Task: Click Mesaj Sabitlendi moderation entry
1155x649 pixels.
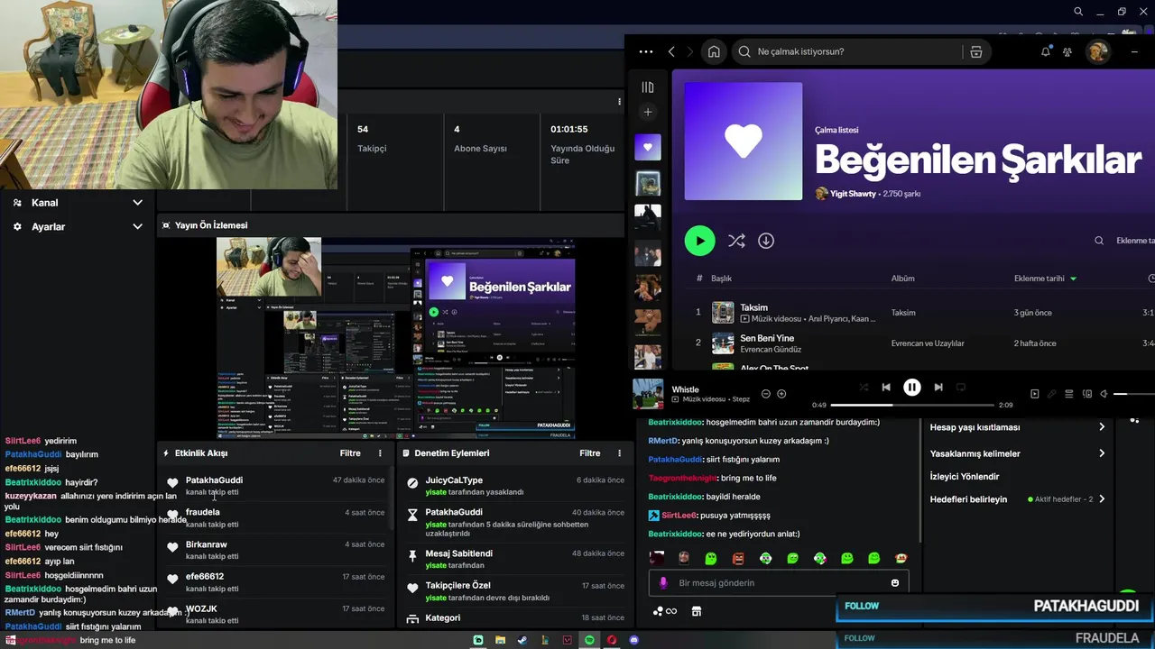Action: coord(514,559)
